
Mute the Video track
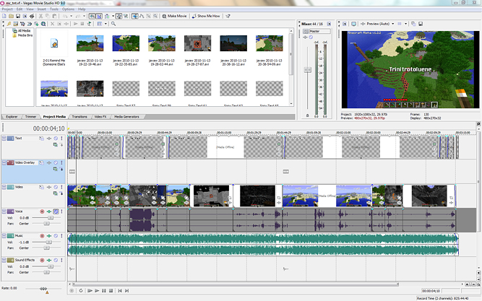coord(56,187)
